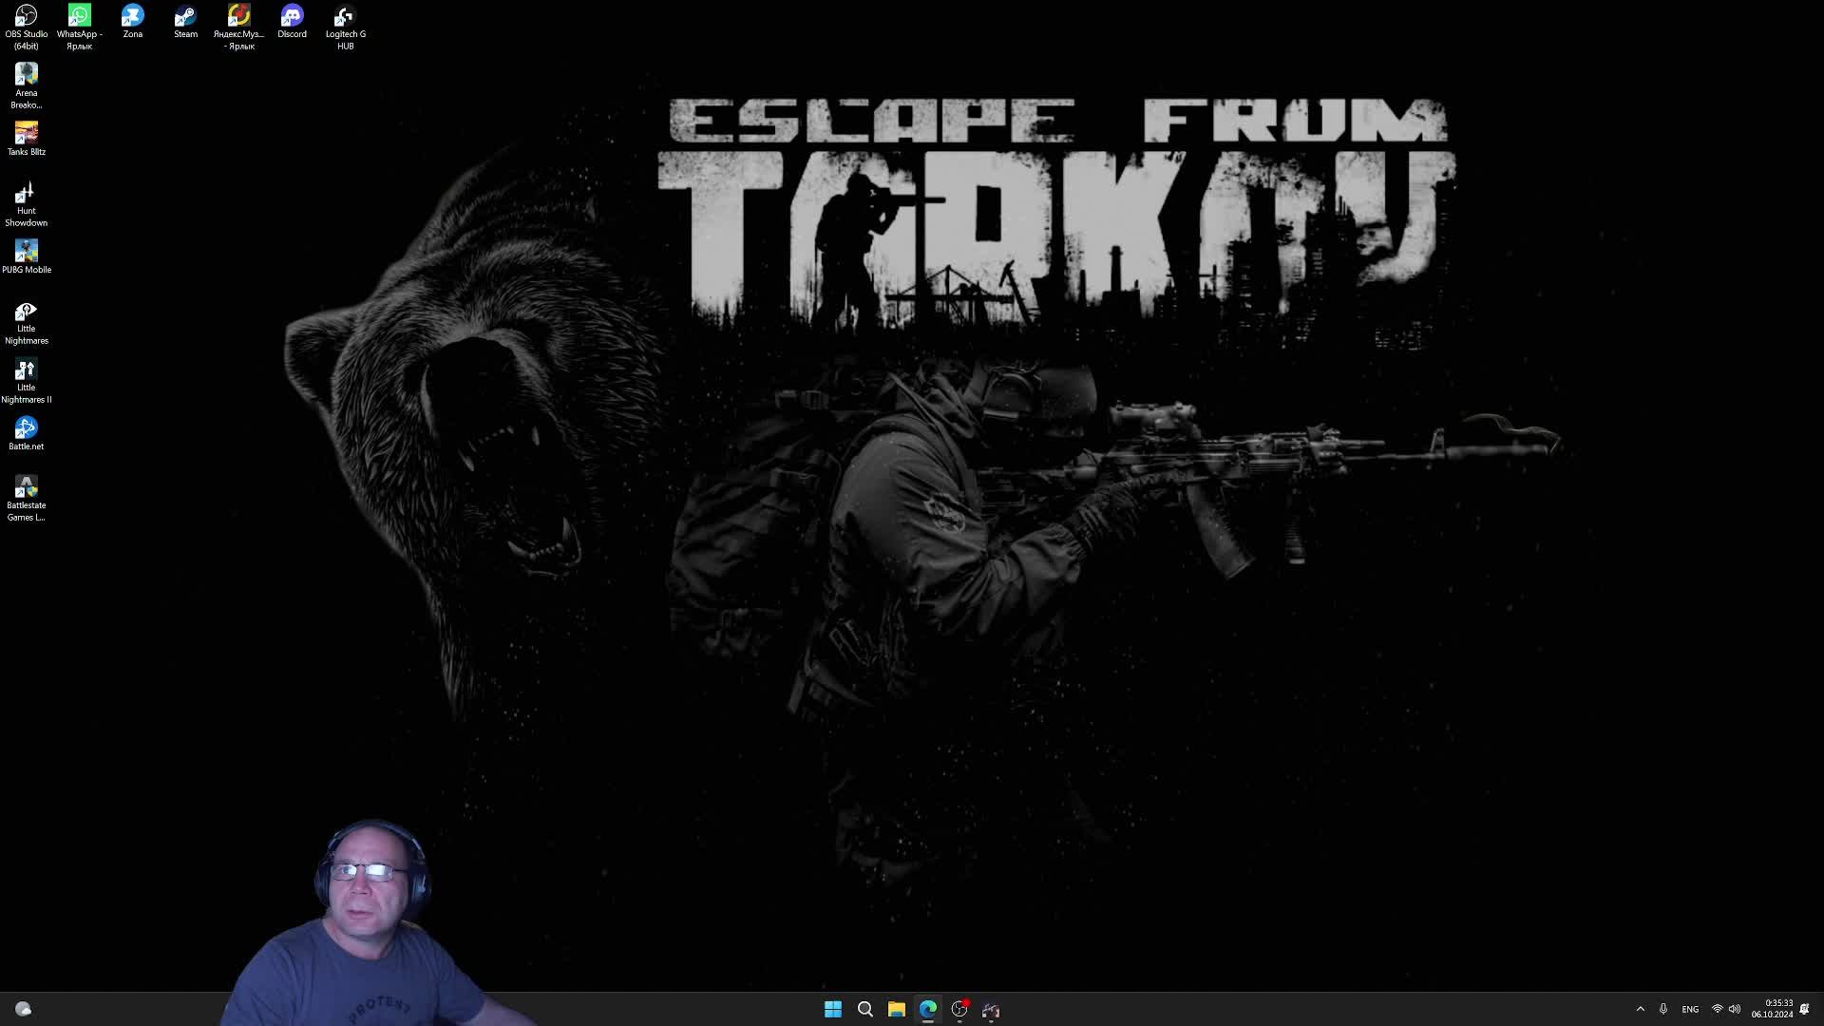This screenshot has height=1026, width=1824.
Task: Select the Hunt Showdown desktop icon
Action: (x=26, y=204)
